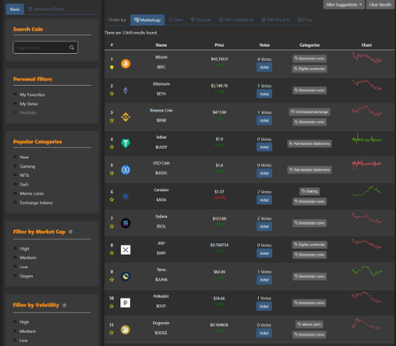Check Degen market cap filter

(x=15, y=276)
